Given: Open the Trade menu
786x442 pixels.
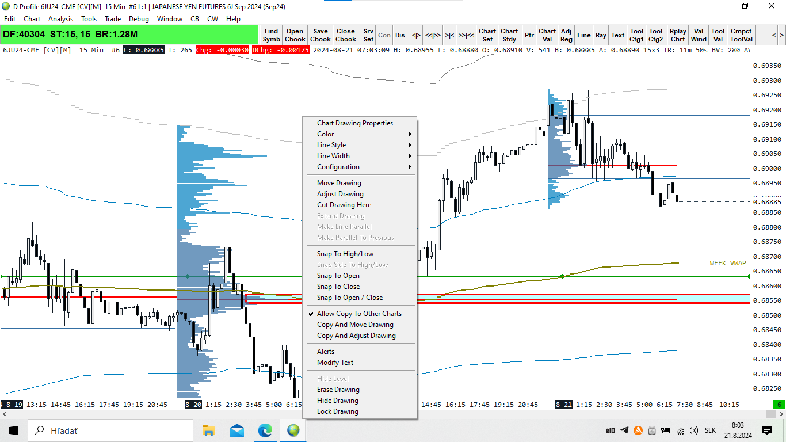Looking at the screenshot, I should (113, 19).
